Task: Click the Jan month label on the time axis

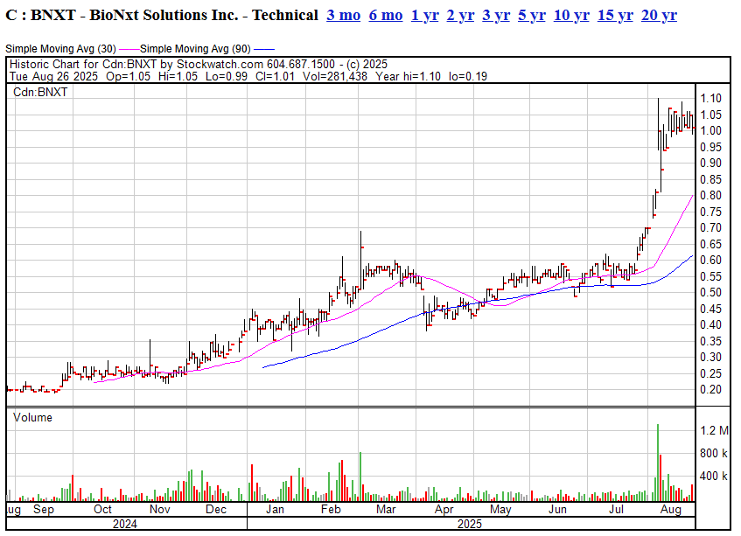Action: [x=275, y=510]
